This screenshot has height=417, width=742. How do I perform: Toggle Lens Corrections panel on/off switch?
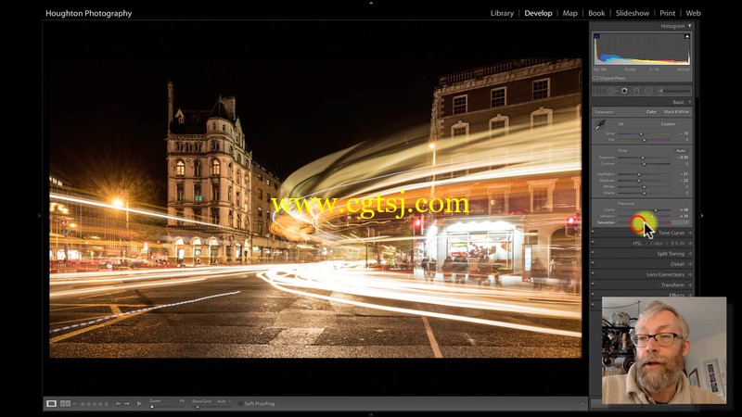point(593,273)
